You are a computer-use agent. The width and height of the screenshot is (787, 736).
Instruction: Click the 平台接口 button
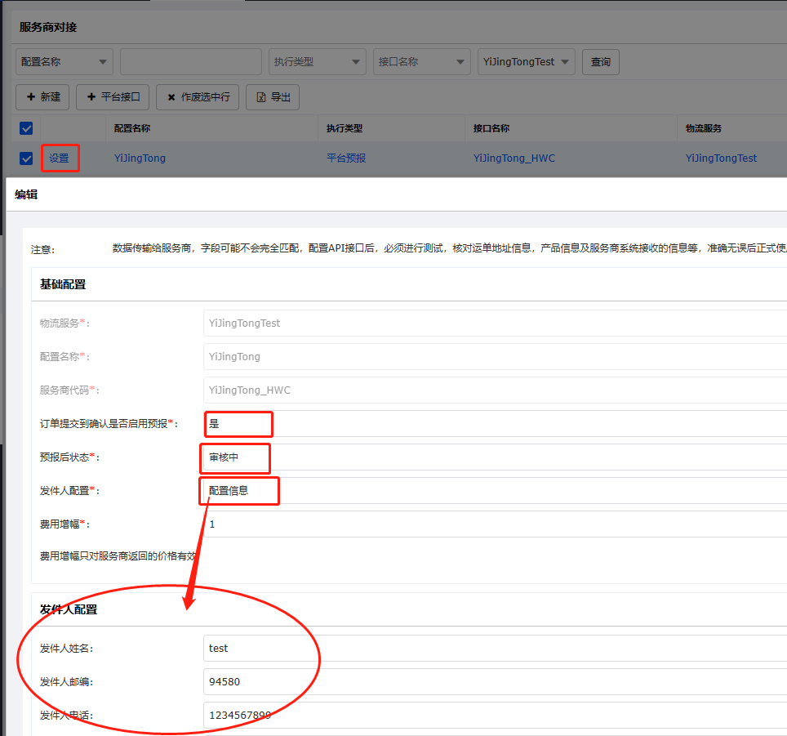pyautogui.click(x=113, y=97)
